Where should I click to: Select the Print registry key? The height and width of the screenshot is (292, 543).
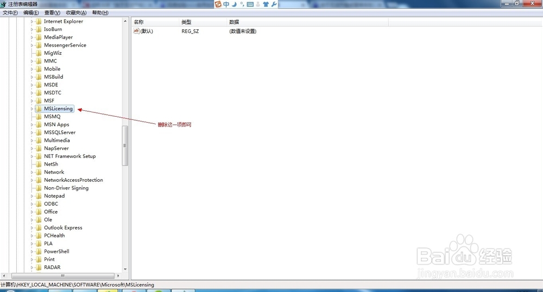[x=49, y=259]
